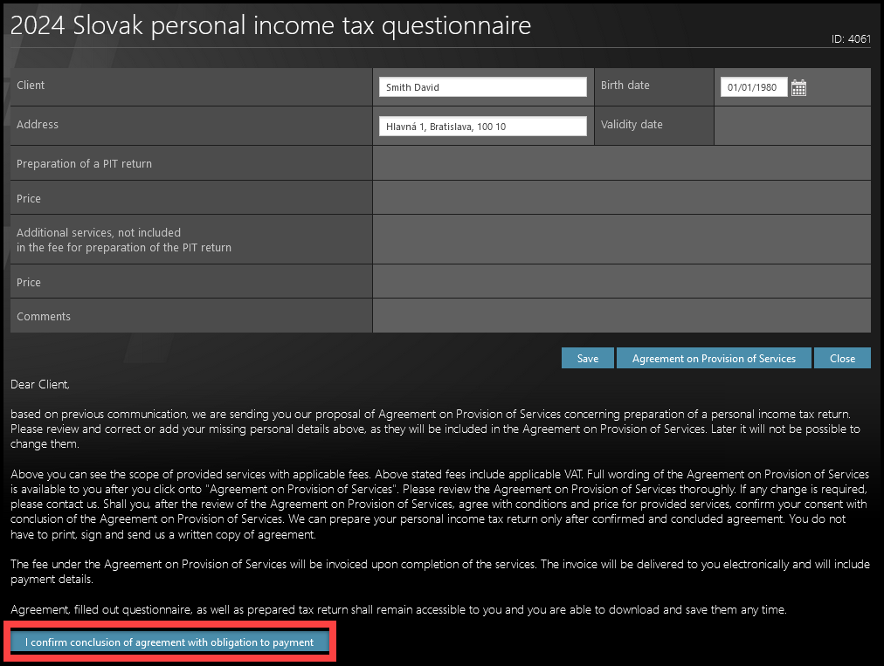Click the Client row label
884x666 pixels.
[31, 86]
